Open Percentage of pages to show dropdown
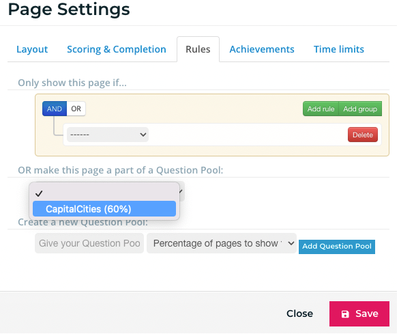Viewport: 399px width, 334px height. pyautogui.click(x=222, y=243)
